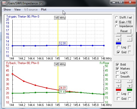Select the SWR / ref radio option
The image size is (137, 109).
tap(116, 18)
